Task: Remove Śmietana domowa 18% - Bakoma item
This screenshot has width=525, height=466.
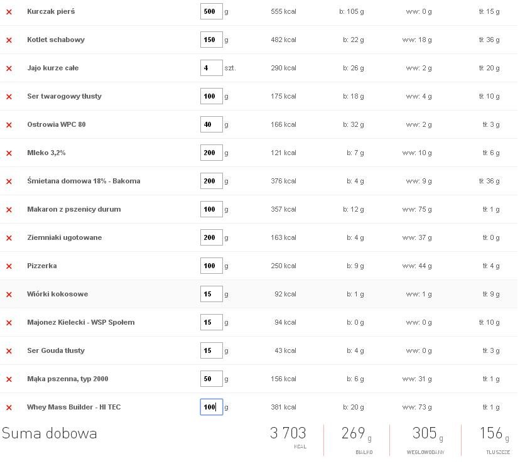Action: (x=9, y=182)
